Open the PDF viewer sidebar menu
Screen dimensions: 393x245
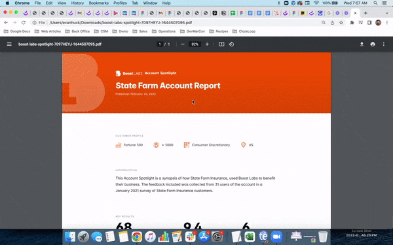coord(9,44)
